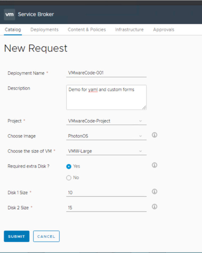
Task: Go to the Infrastructure tab
Action: (129, 30)
